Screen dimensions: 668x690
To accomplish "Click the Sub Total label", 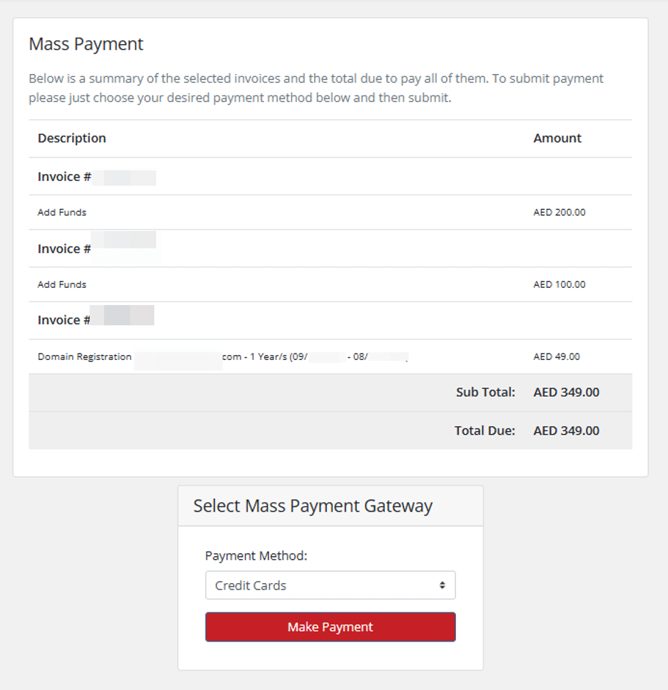I will click(x=485, y=392).
